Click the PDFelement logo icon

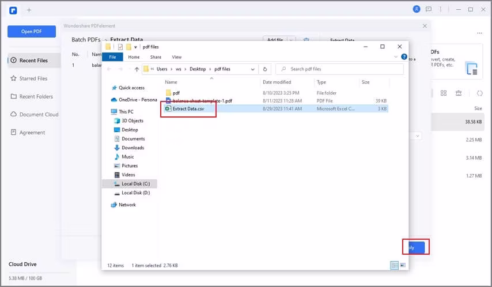13,10
